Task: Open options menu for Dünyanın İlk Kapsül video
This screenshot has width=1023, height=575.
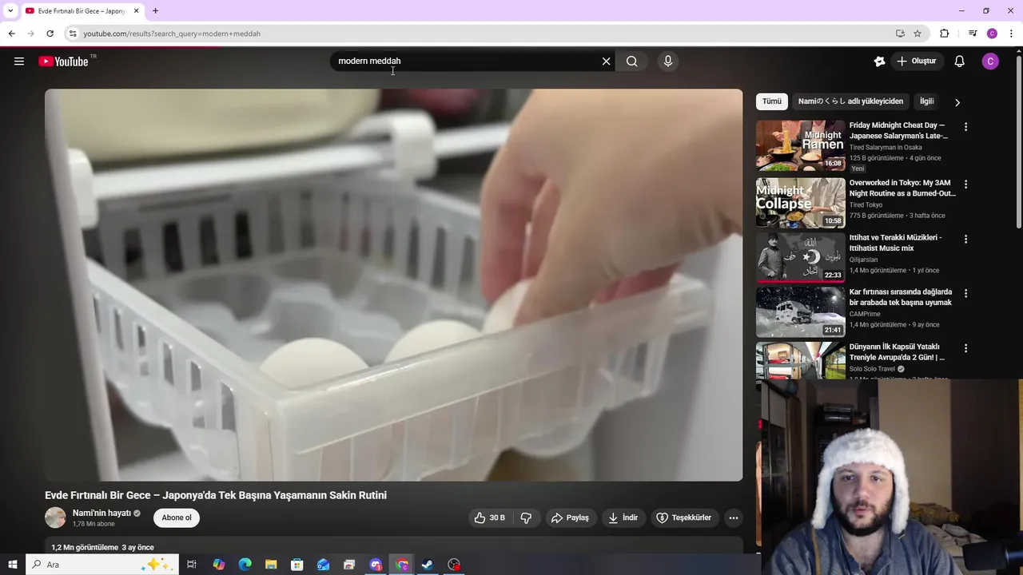Action: point(965,348)
